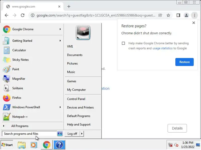Click volume muted tray icon
The image size is (201, 150).
click(x=176, y=145)
